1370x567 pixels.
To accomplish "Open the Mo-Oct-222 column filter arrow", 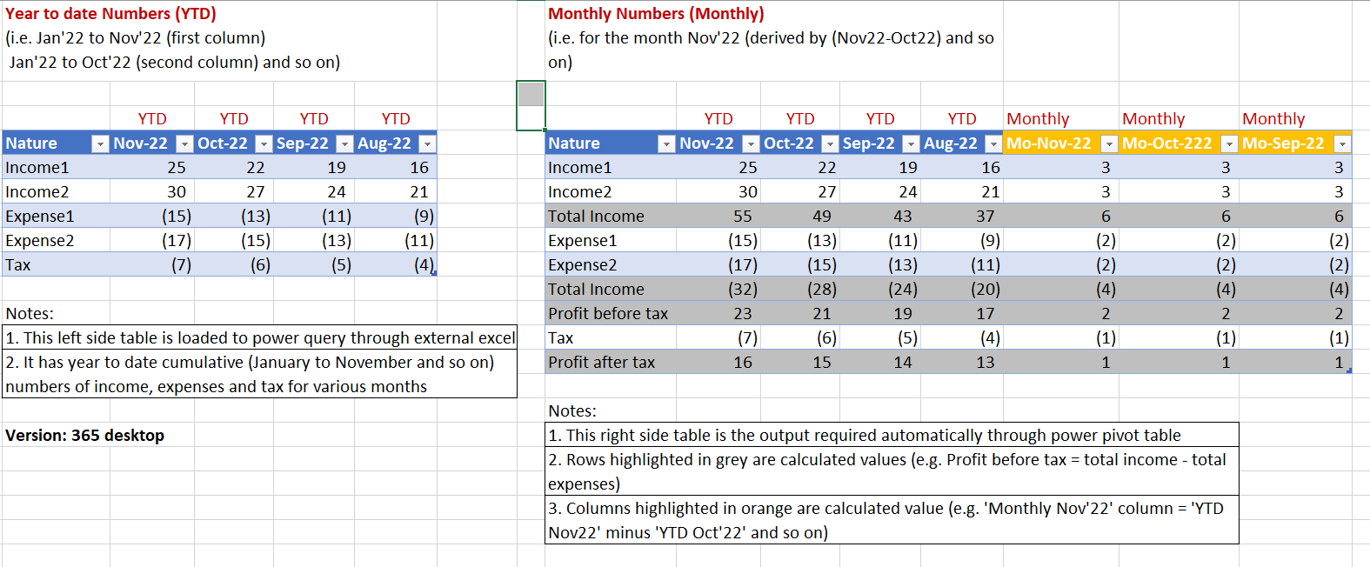I will (1229, 143).
